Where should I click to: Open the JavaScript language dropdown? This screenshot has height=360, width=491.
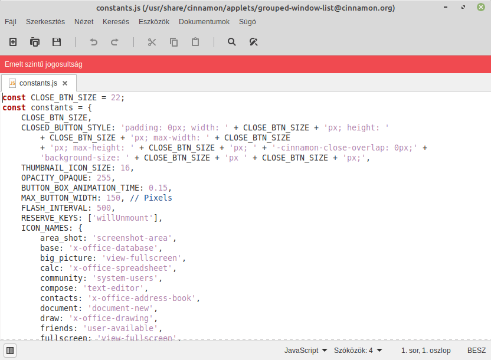click(306, 351)
